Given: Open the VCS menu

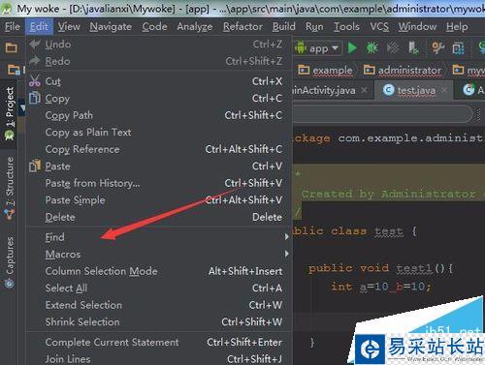Looking at the screenshot, I should pyautogui.click(x=379, y=26).
